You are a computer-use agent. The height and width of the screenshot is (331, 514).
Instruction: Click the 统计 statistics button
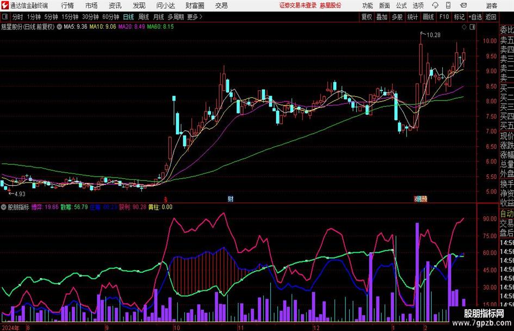point(413,17)
